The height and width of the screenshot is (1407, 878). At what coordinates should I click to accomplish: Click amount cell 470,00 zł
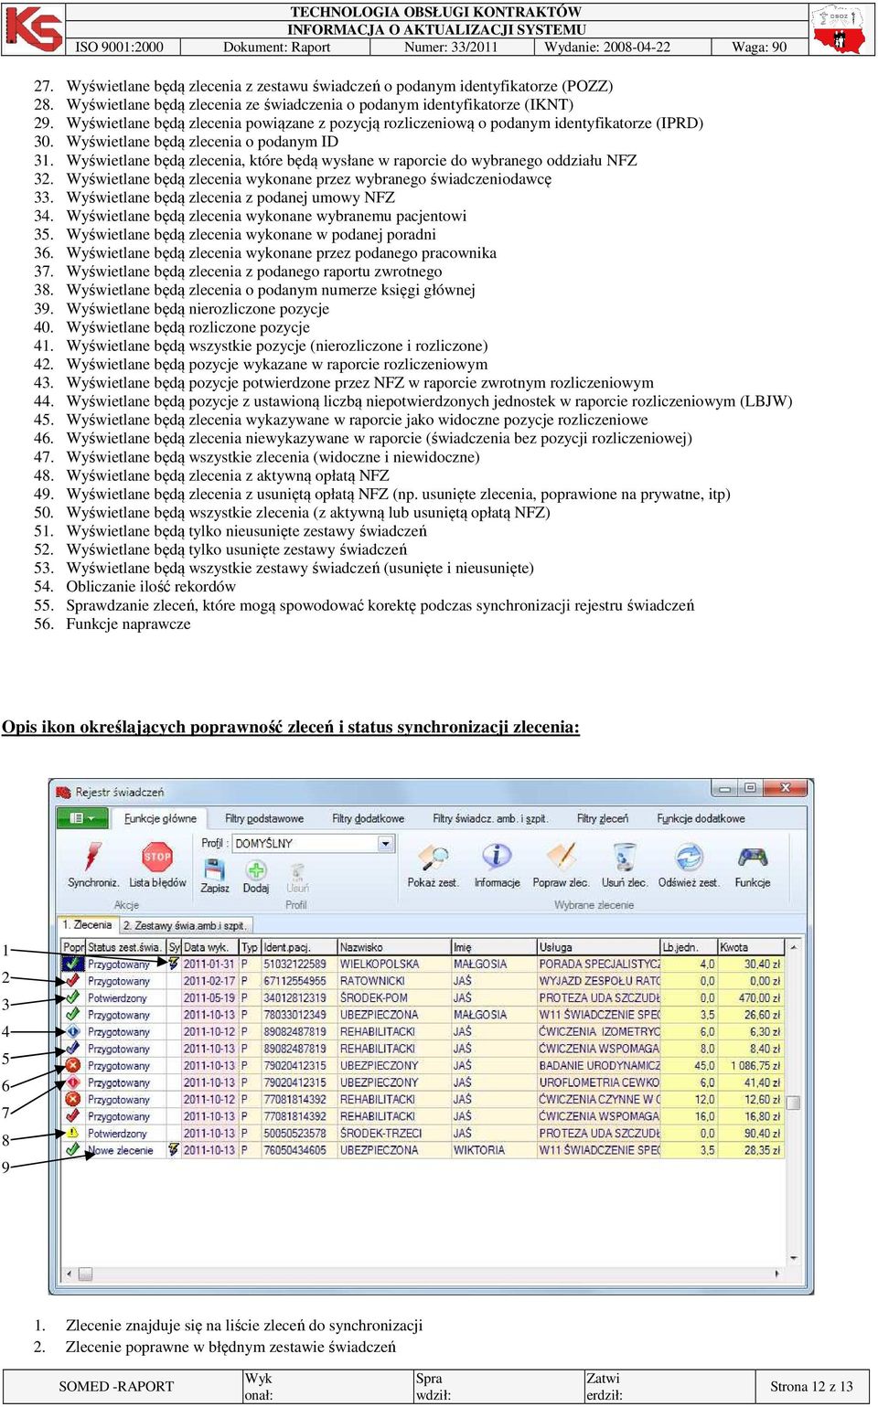coord(750,997)
